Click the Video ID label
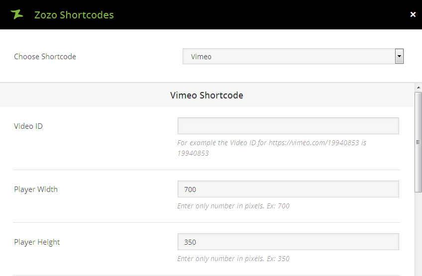Screen dimensions: 422x276 (x=28, y=126)
